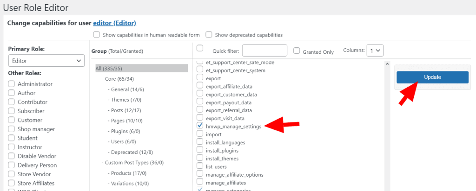476x191 pixels.
Task: Click the capabilities list scrollbar up arrow
Action: tap(387, 64)
